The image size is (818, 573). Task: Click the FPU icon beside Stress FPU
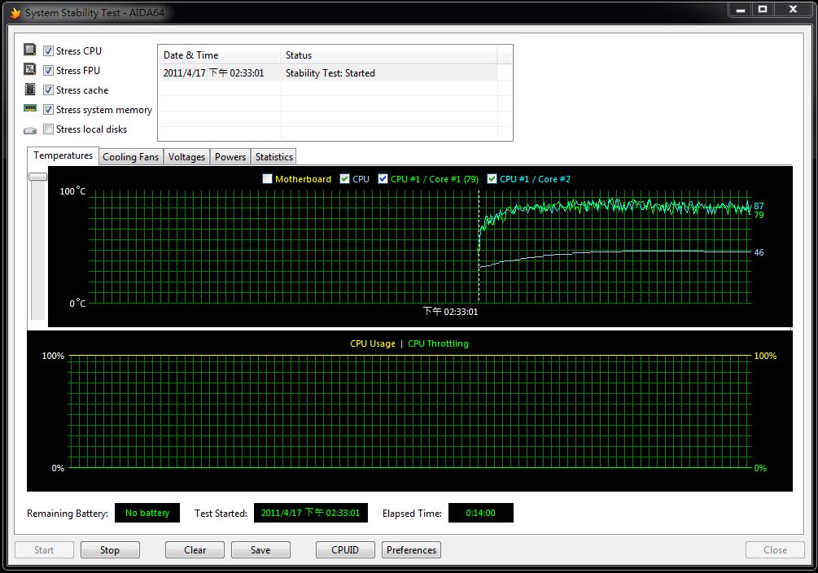point(30,69)
